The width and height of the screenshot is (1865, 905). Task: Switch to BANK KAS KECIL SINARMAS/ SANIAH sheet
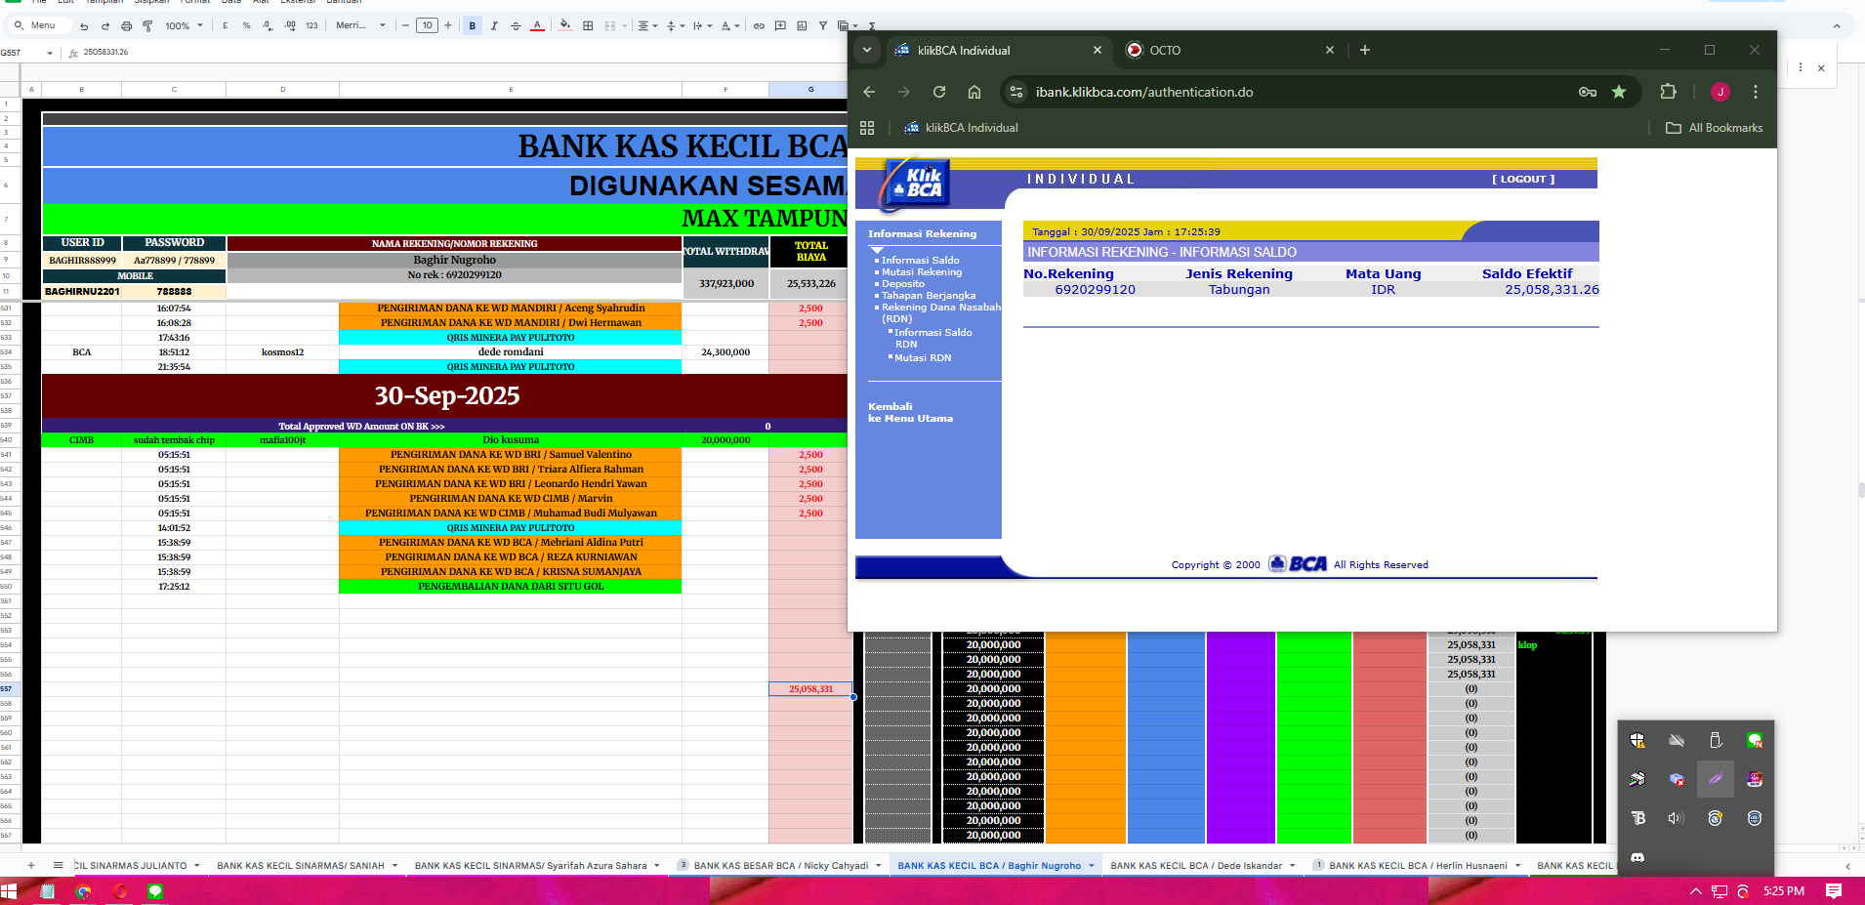(301, 866)
